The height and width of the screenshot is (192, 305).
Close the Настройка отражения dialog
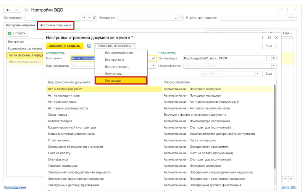pos(276,37)
